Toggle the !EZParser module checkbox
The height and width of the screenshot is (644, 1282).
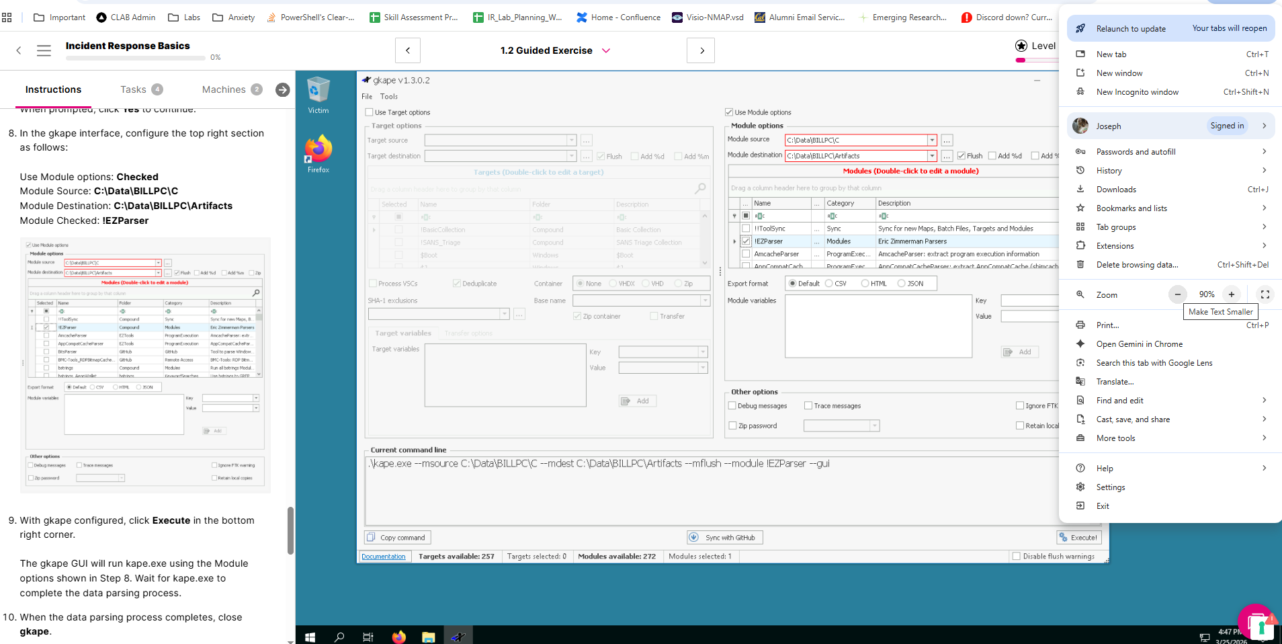click(x=746, y=241)
